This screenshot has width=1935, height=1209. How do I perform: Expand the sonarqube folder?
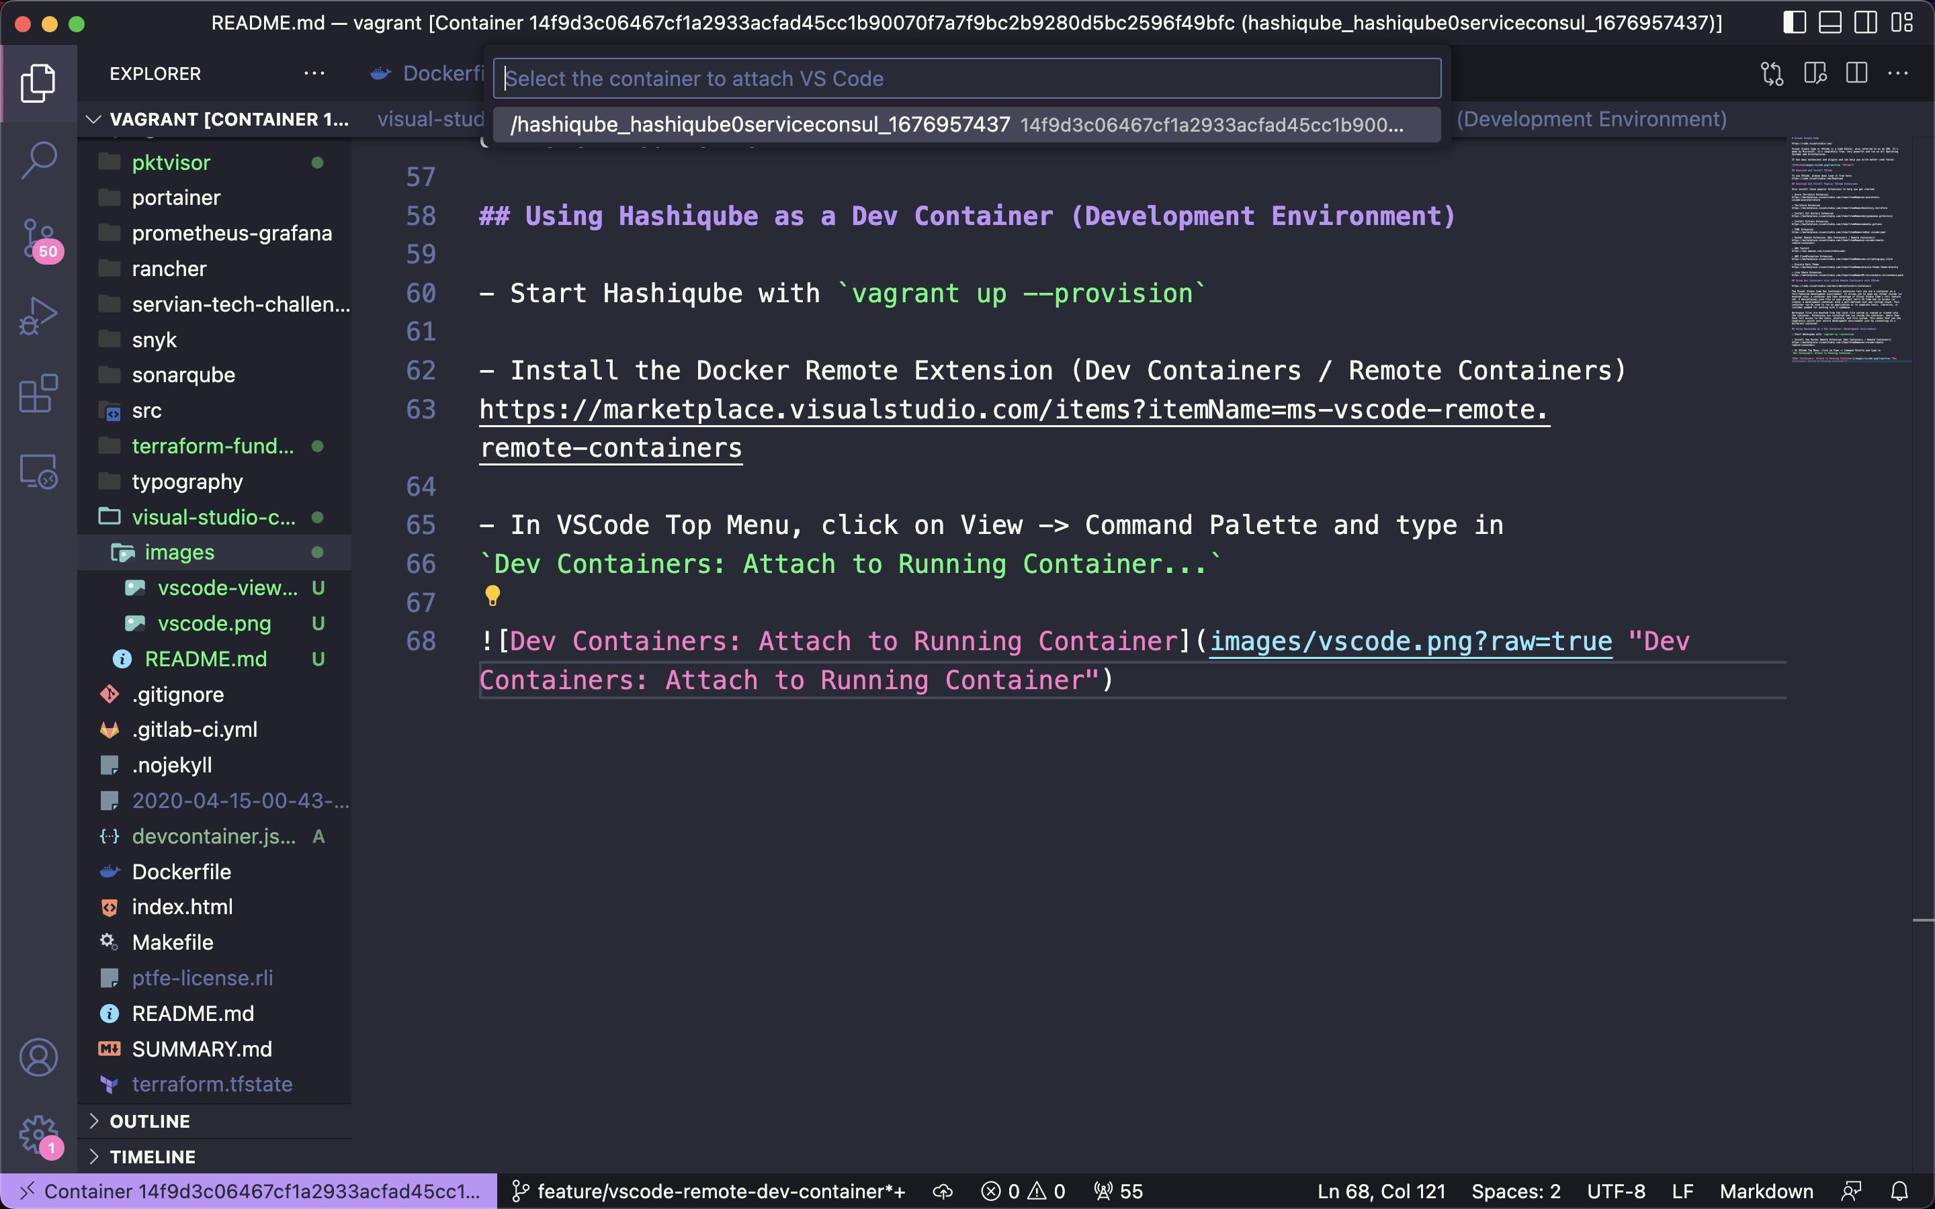214,375
